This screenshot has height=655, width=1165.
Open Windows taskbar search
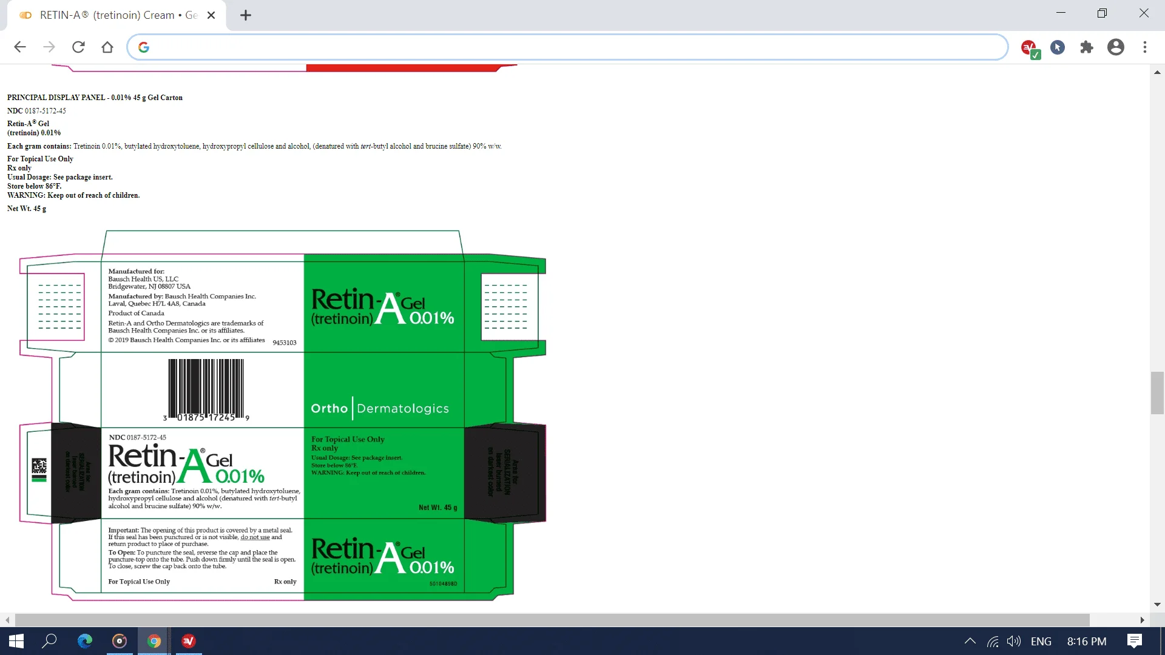click(49, 641)
